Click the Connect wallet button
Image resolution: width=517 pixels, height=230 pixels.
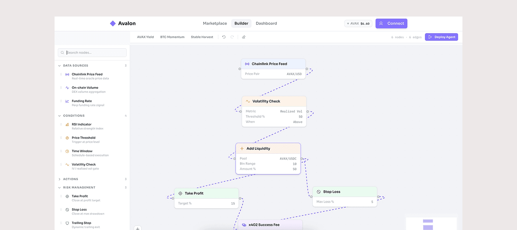tap(391, 23)
